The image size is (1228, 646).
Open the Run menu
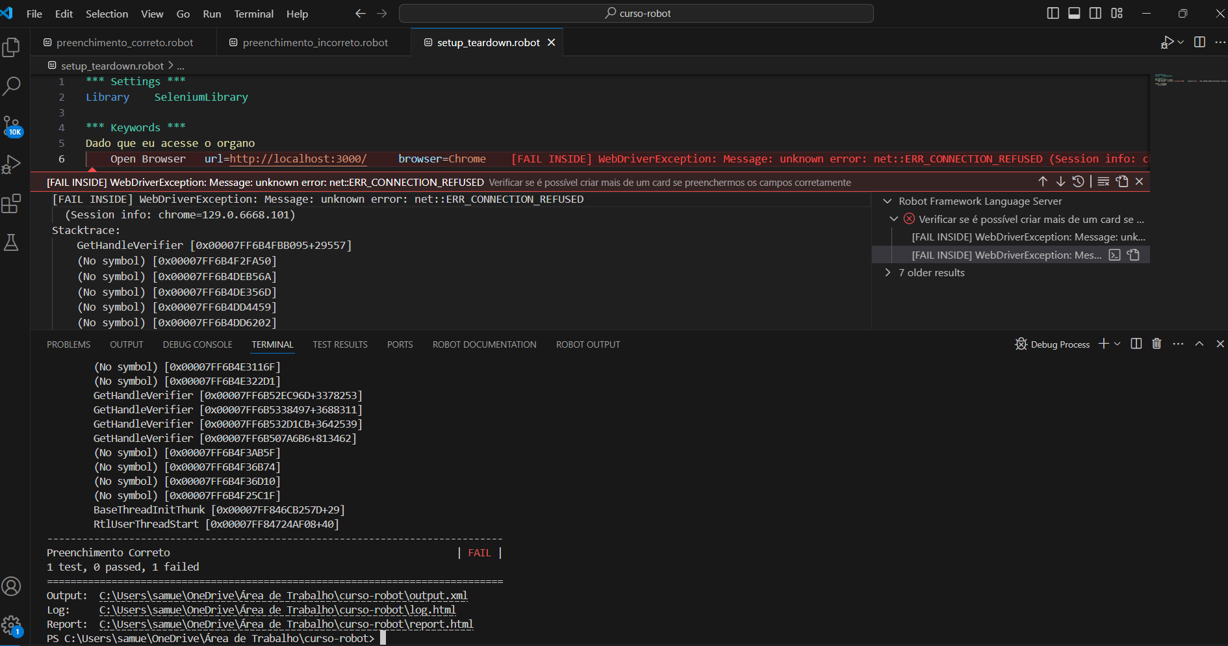tap(212, 14)
